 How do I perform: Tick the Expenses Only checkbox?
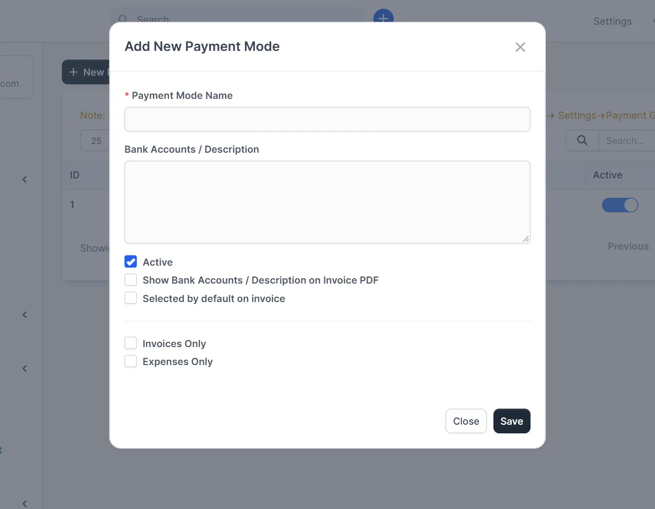coord(131,361)
